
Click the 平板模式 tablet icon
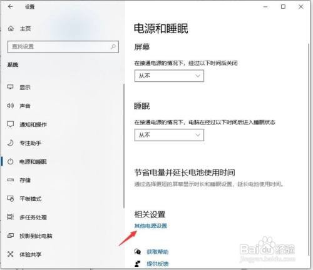tap(11, 199)
